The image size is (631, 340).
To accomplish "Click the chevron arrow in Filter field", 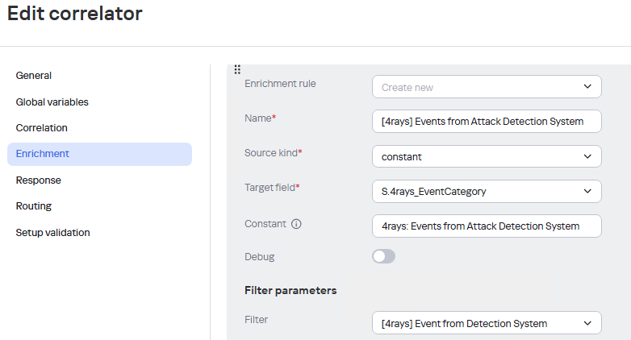I will 587,323.
